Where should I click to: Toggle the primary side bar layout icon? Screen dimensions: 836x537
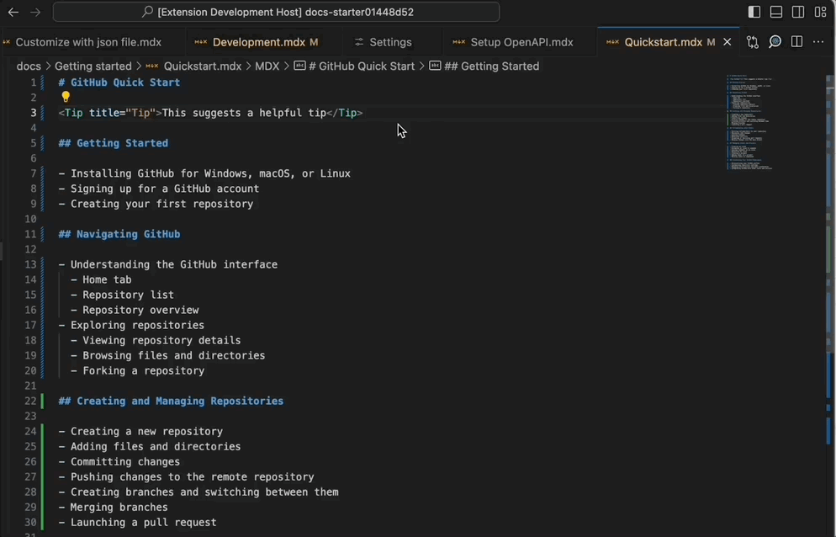pos(754,12)
